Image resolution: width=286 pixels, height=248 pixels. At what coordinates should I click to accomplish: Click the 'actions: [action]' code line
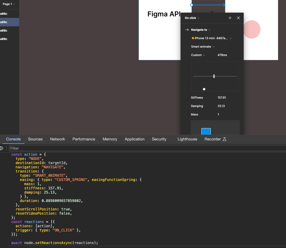pyautogui.click(x=35, y=226)
